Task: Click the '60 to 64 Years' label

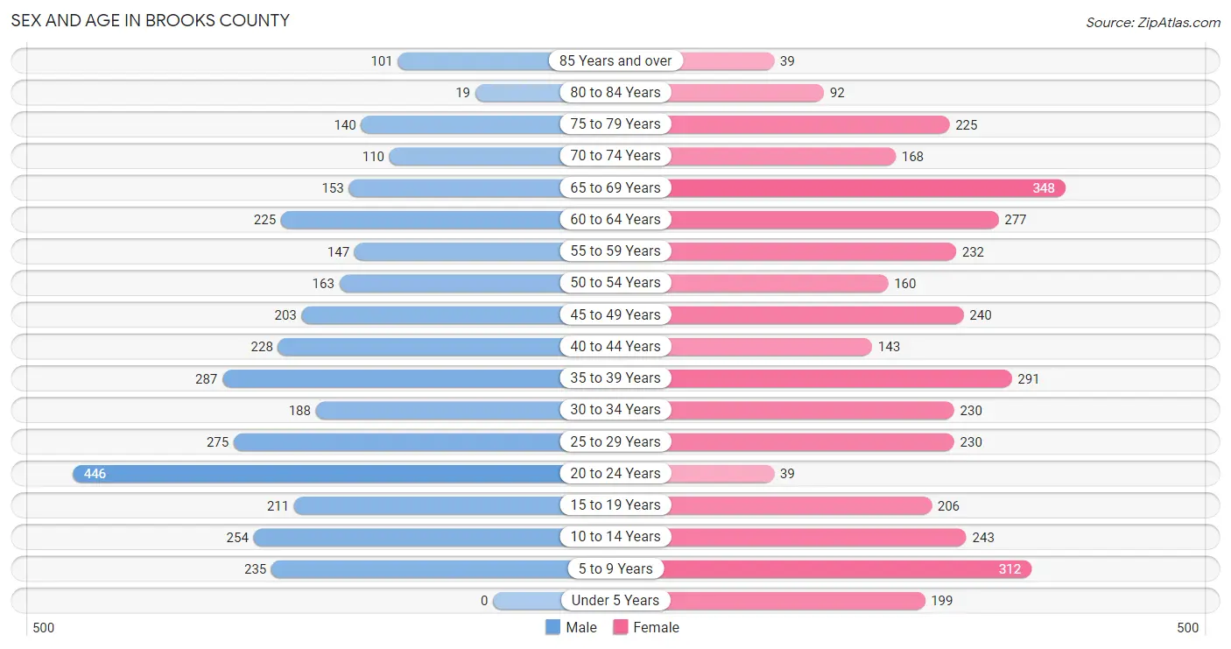Action: (x=615, y=220)
